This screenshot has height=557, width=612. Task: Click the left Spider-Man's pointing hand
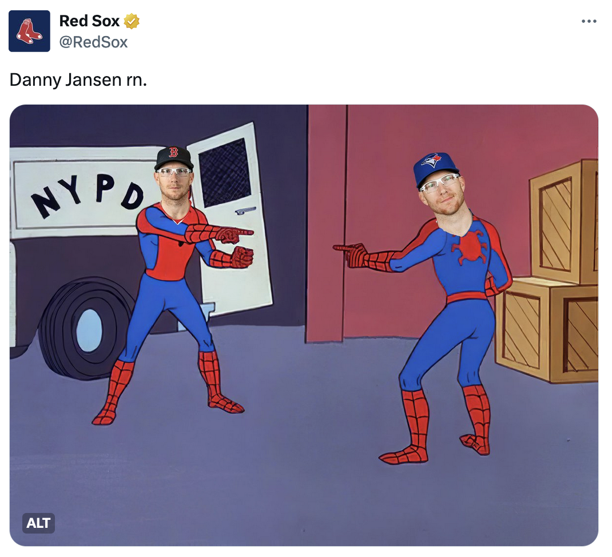[x=235, y=233]
